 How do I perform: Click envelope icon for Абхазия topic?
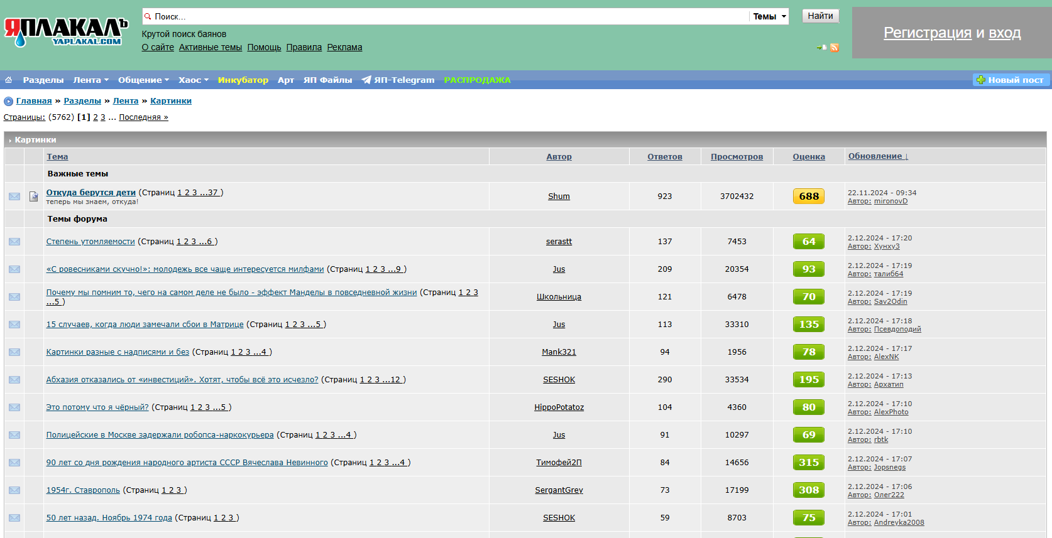[x=14, y=380]
